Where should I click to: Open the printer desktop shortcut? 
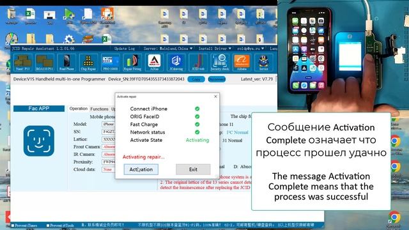pyautogui.click(x=50, y=16)
